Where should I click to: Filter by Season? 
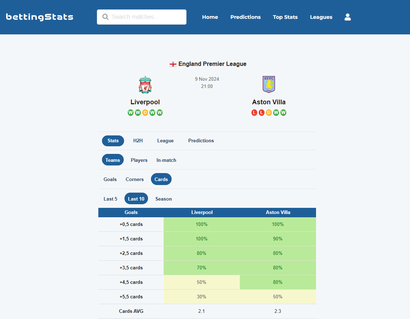pyautogui.click(x=164, y=199)
